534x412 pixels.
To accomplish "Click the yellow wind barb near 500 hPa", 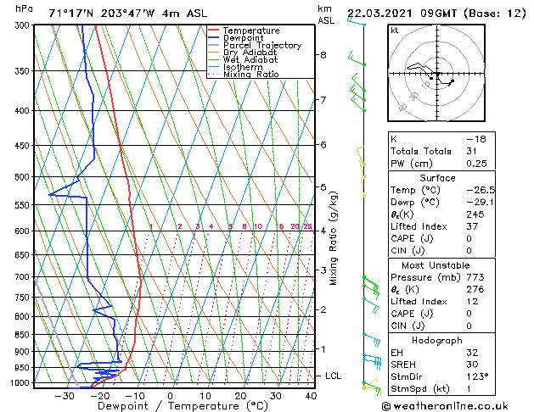I will [x=363, y=170].
